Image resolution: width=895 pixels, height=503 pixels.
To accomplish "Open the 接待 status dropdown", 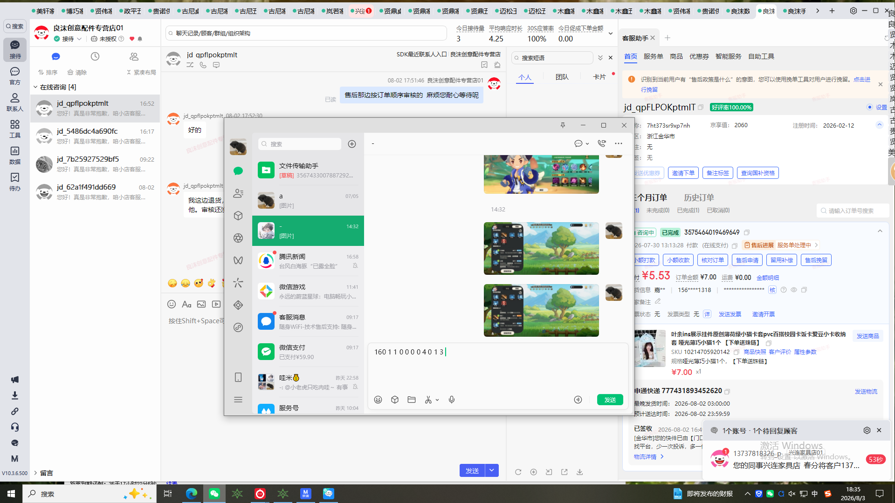I will 68,39.
